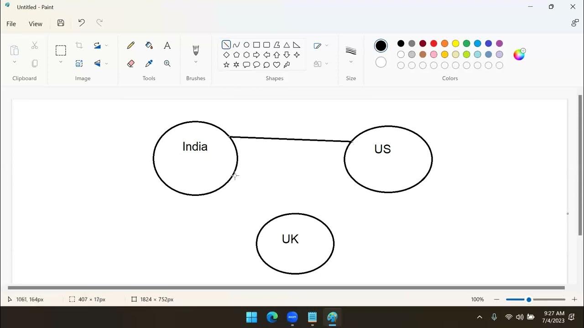Open the Windows Start menu

point(251,317)
